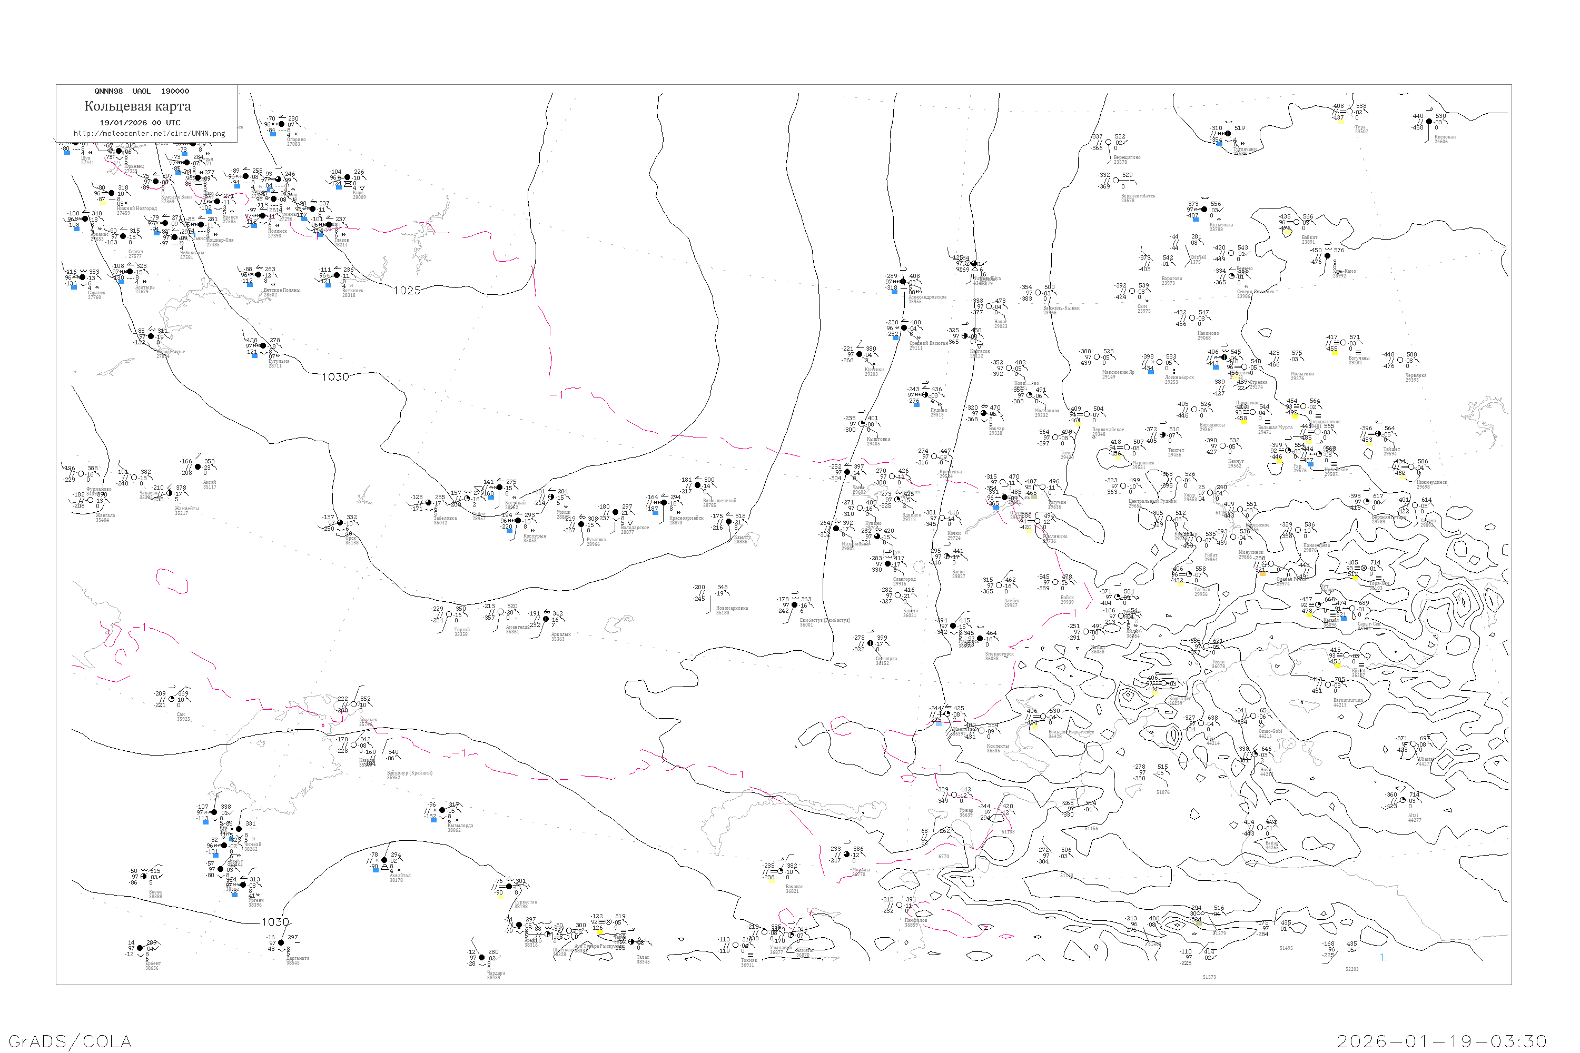The image size is (1580, 1053).
Task: Click the Кольцевая карта map title
Action: [137, 106]
